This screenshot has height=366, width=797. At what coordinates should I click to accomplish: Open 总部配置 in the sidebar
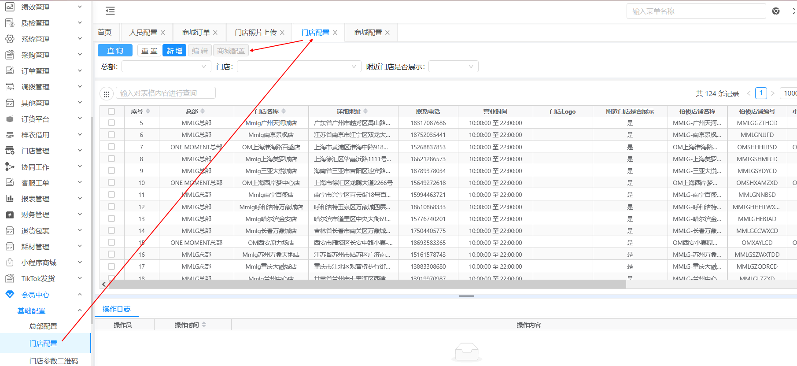(x=43, y=326)
